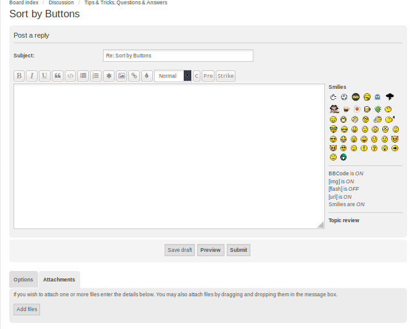Screen dimensions: 410x329
Task: Open the Sort by Buttons topic title
Action: 44,14
